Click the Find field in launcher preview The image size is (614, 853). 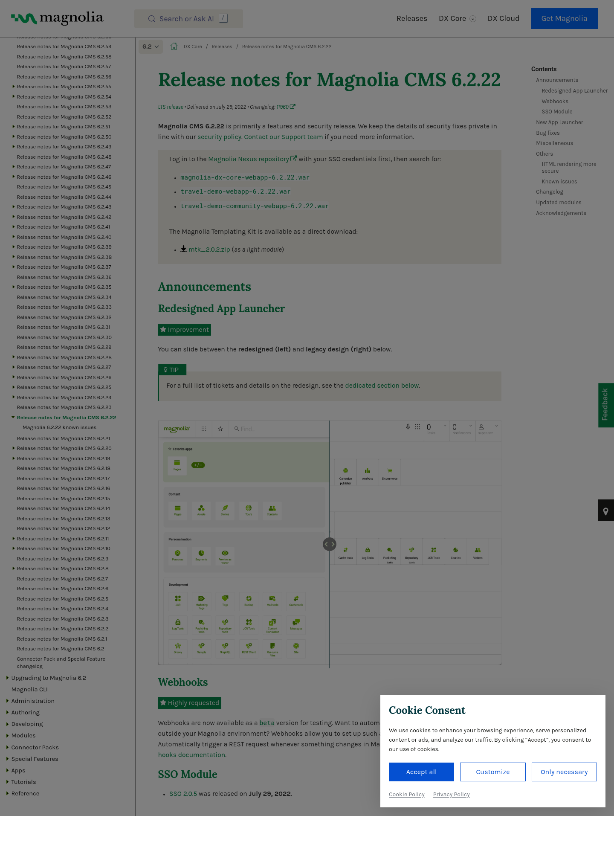pyautogui.click(x=279, y=429)
